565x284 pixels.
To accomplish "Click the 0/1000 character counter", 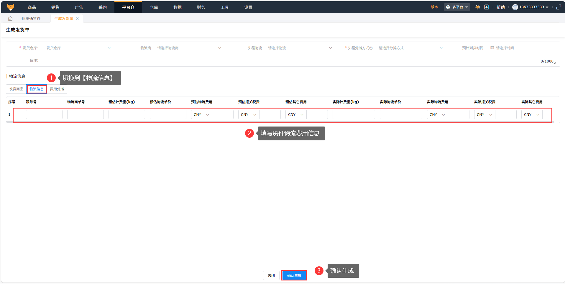I will 547,61.
